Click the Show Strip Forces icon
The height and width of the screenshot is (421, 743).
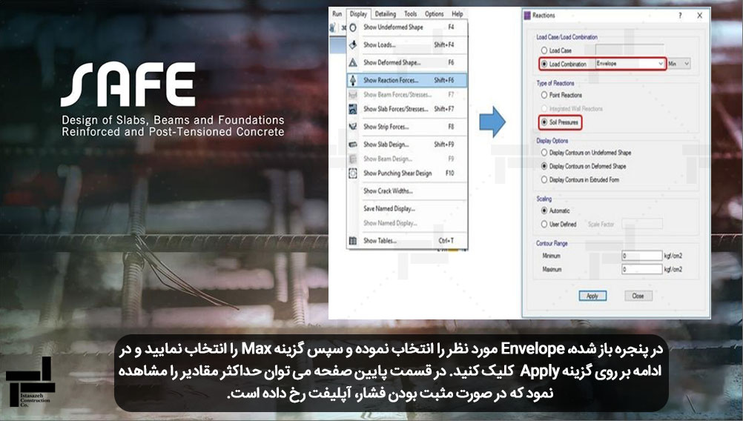click(353, 127)
